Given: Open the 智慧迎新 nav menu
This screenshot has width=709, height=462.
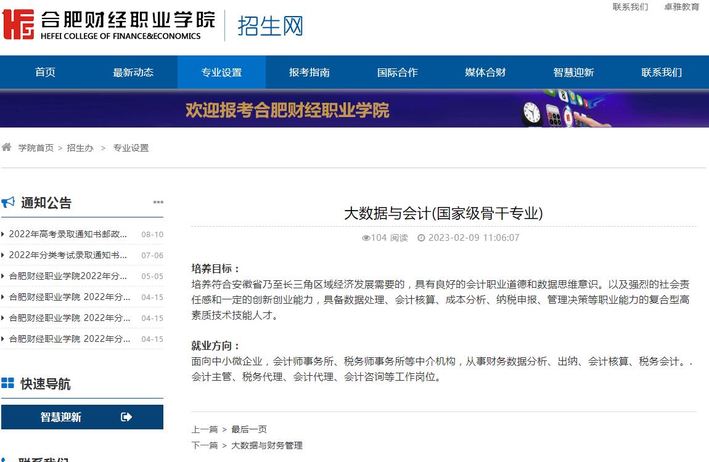Looking at the screenshot, I should [x=573, y=72].
